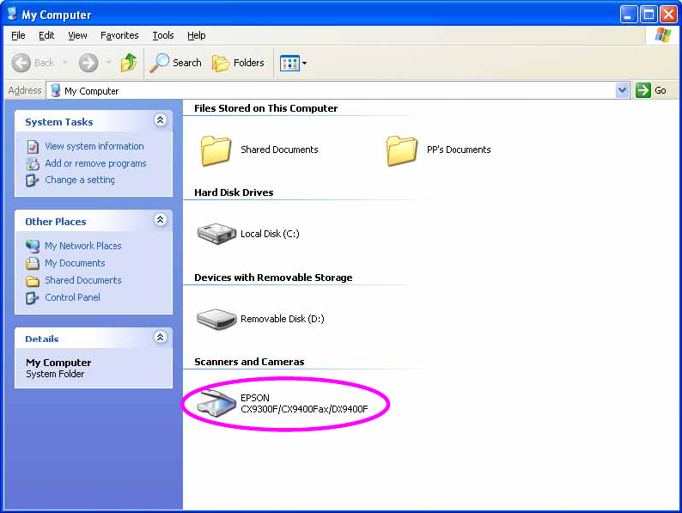The height and width of the screenshot is (513, 682).
Task: Minimize the My Computer window
Action: pyautogui.click(x=628, y=15)
